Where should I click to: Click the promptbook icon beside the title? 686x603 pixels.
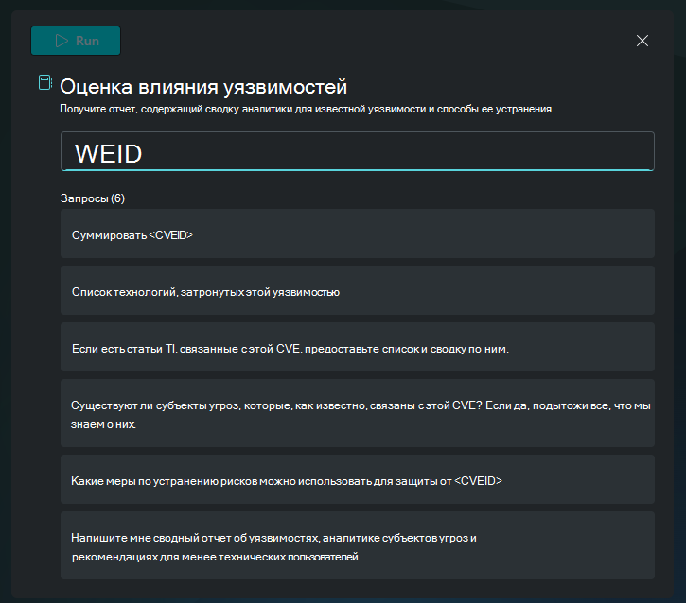click(x=44, y=83)
